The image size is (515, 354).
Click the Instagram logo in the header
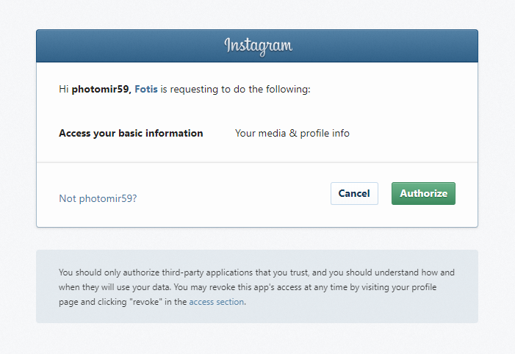point(258,46)
